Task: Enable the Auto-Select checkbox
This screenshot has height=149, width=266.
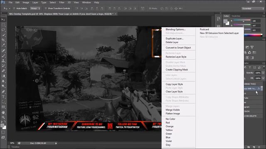Action: pyautogui.click(x=14, y=8)
